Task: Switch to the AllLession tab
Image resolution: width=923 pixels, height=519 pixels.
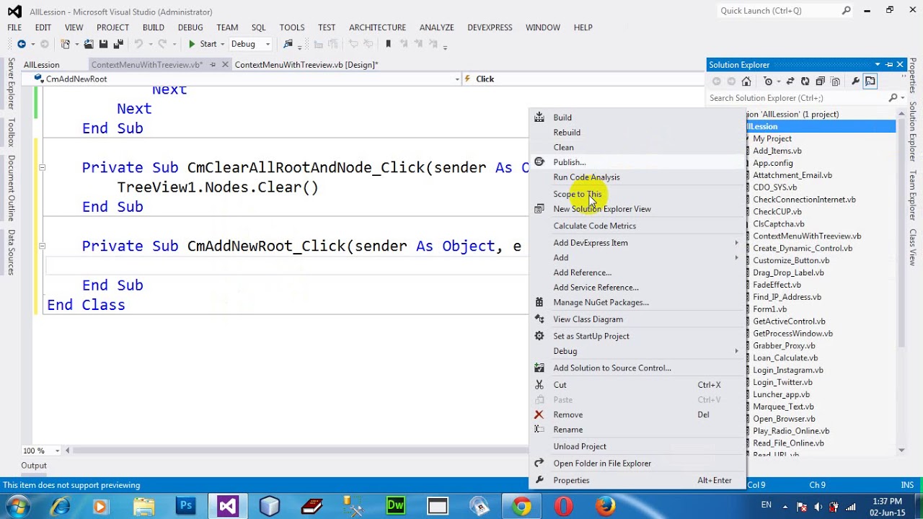Action: click(42, 65)
